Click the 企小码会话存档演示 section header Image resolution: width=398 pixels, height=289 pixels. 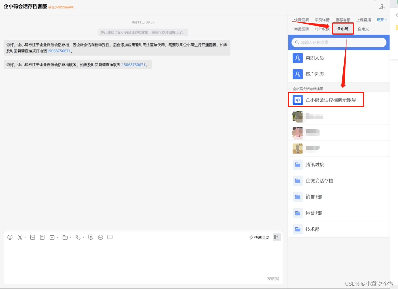click(x=308, y=89)
